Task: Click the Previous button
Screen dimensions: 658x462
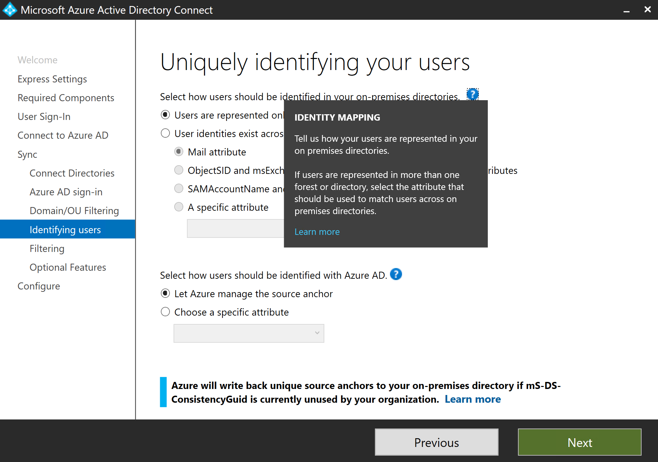Action: coord(436,442)
